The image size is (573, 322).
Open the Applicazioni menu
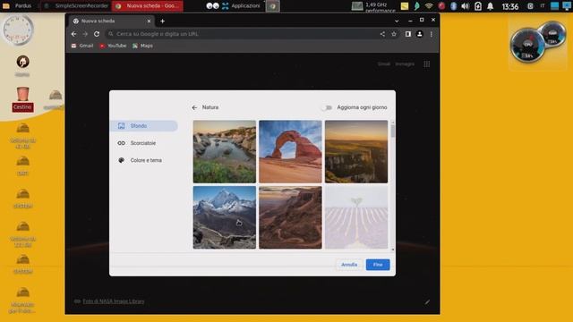pos(241,6)
